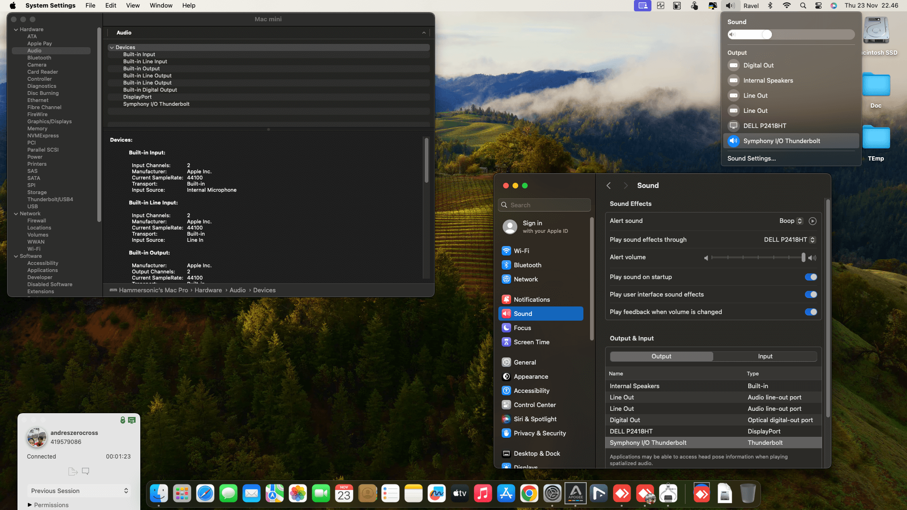The width and height of the screenshot is (907, 510).
Task: Open Photos app in Dock
Action: [x=298, y=494]
